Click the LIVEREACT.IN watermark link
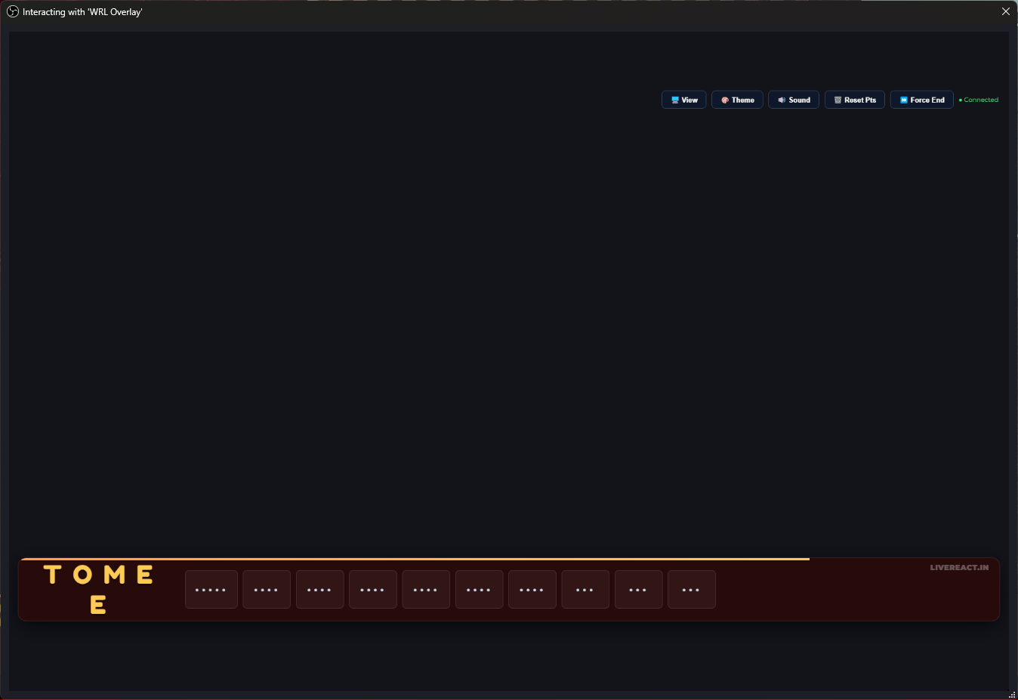This screenshot has width=1018, height=700. pyautogui.click(x=958, y=568)
